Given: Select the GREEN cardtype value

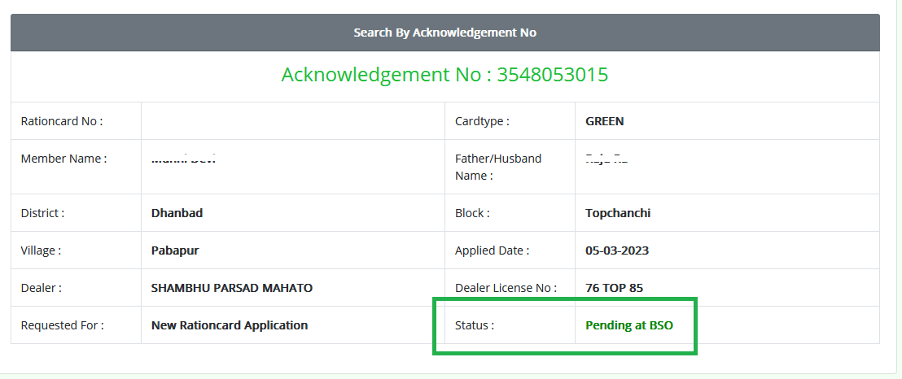Looking at the screenshot, I should tap(605, 121).
